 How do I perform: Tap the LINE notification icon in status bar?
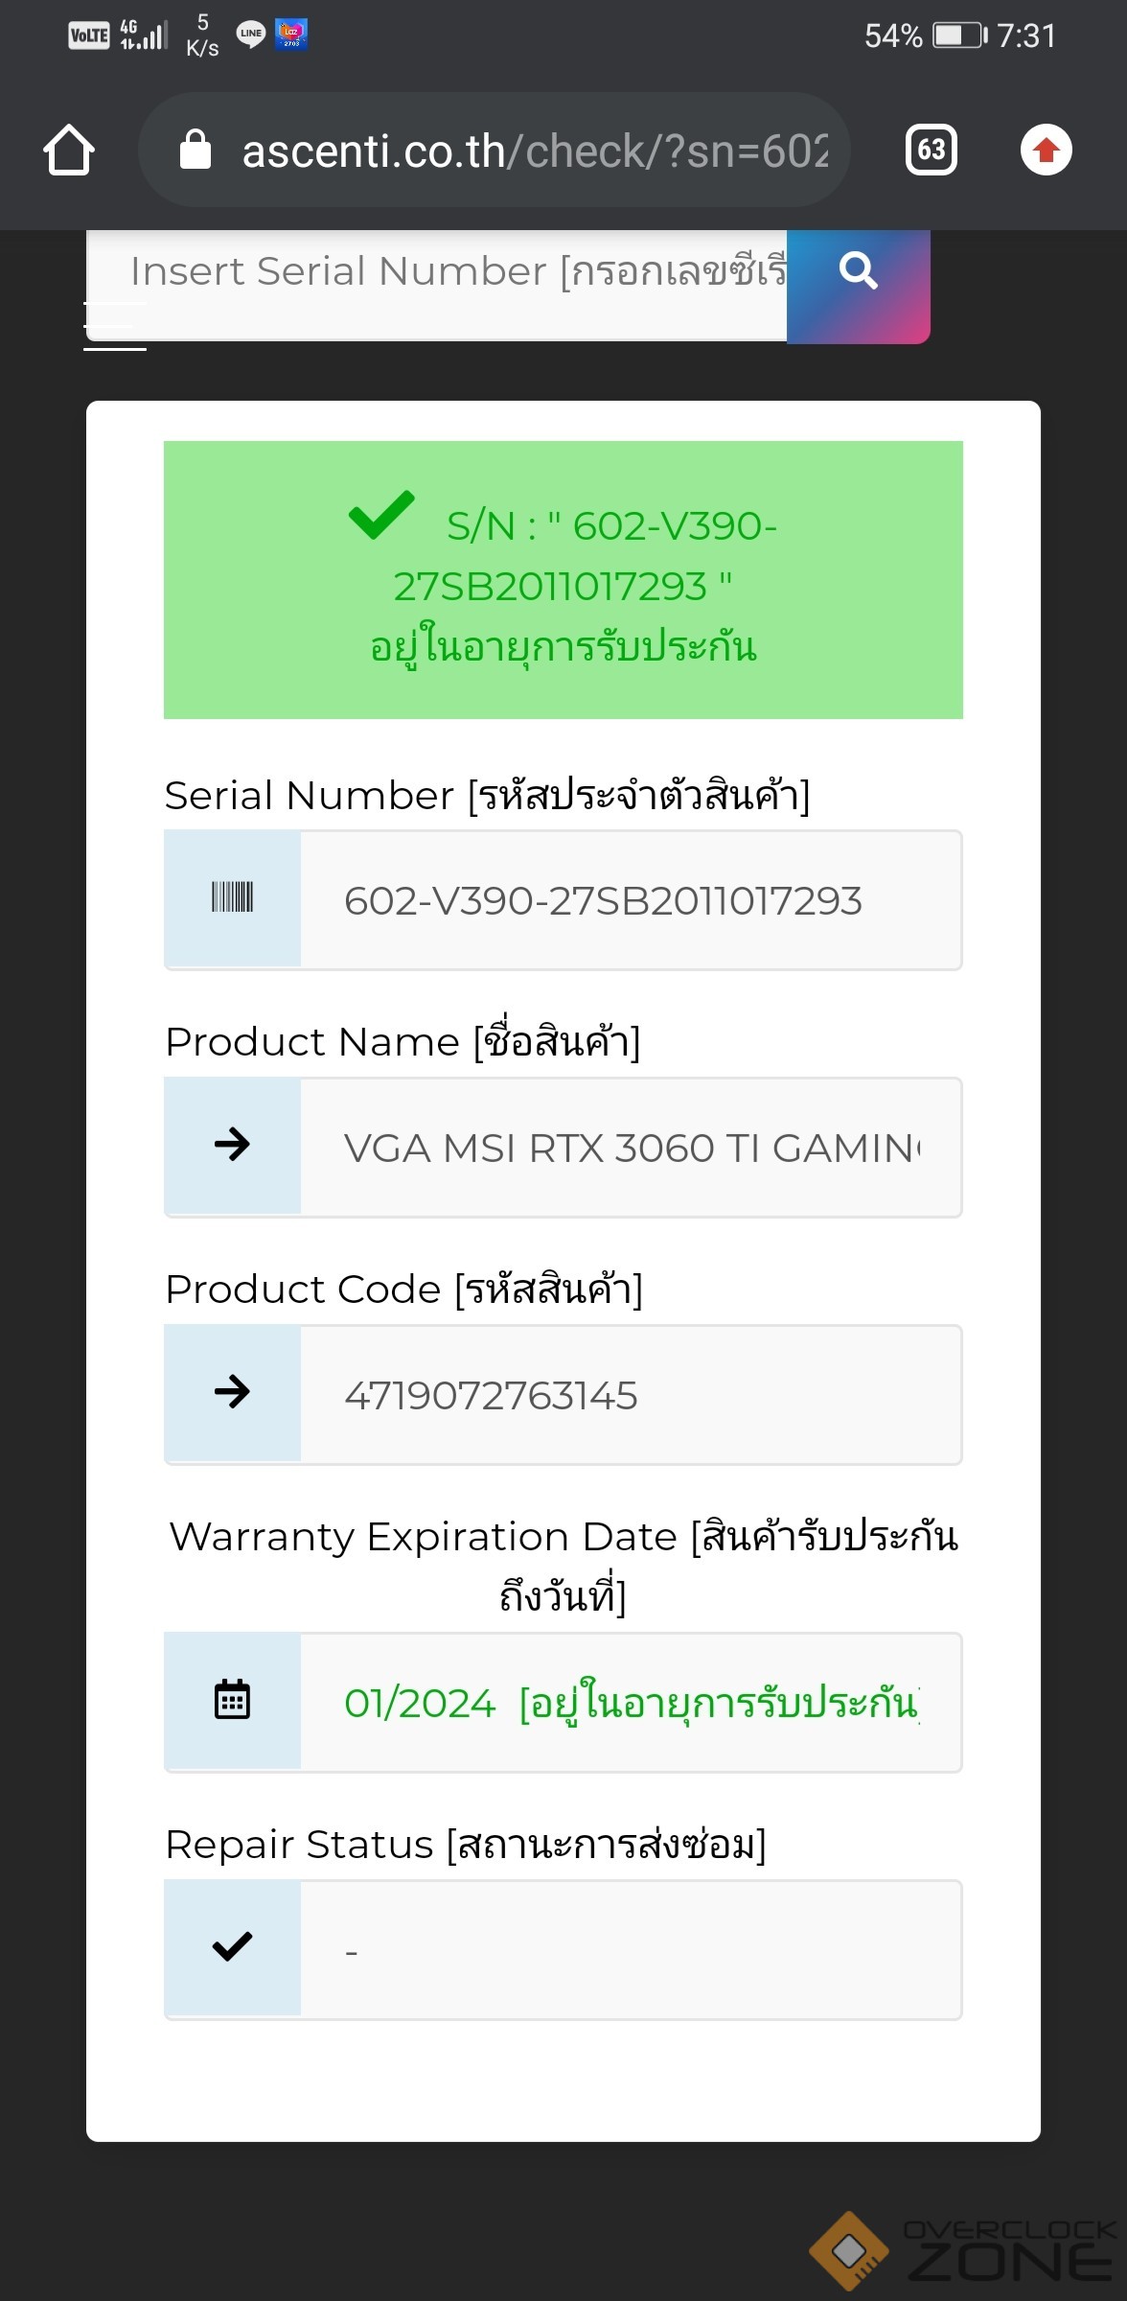[x=250, y=35]
